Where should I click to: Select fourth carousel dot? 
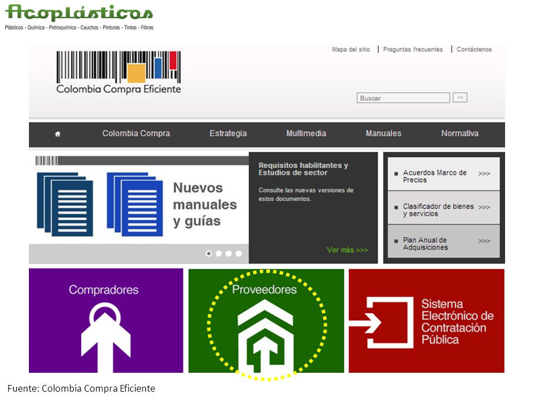(x=239, y=253)
